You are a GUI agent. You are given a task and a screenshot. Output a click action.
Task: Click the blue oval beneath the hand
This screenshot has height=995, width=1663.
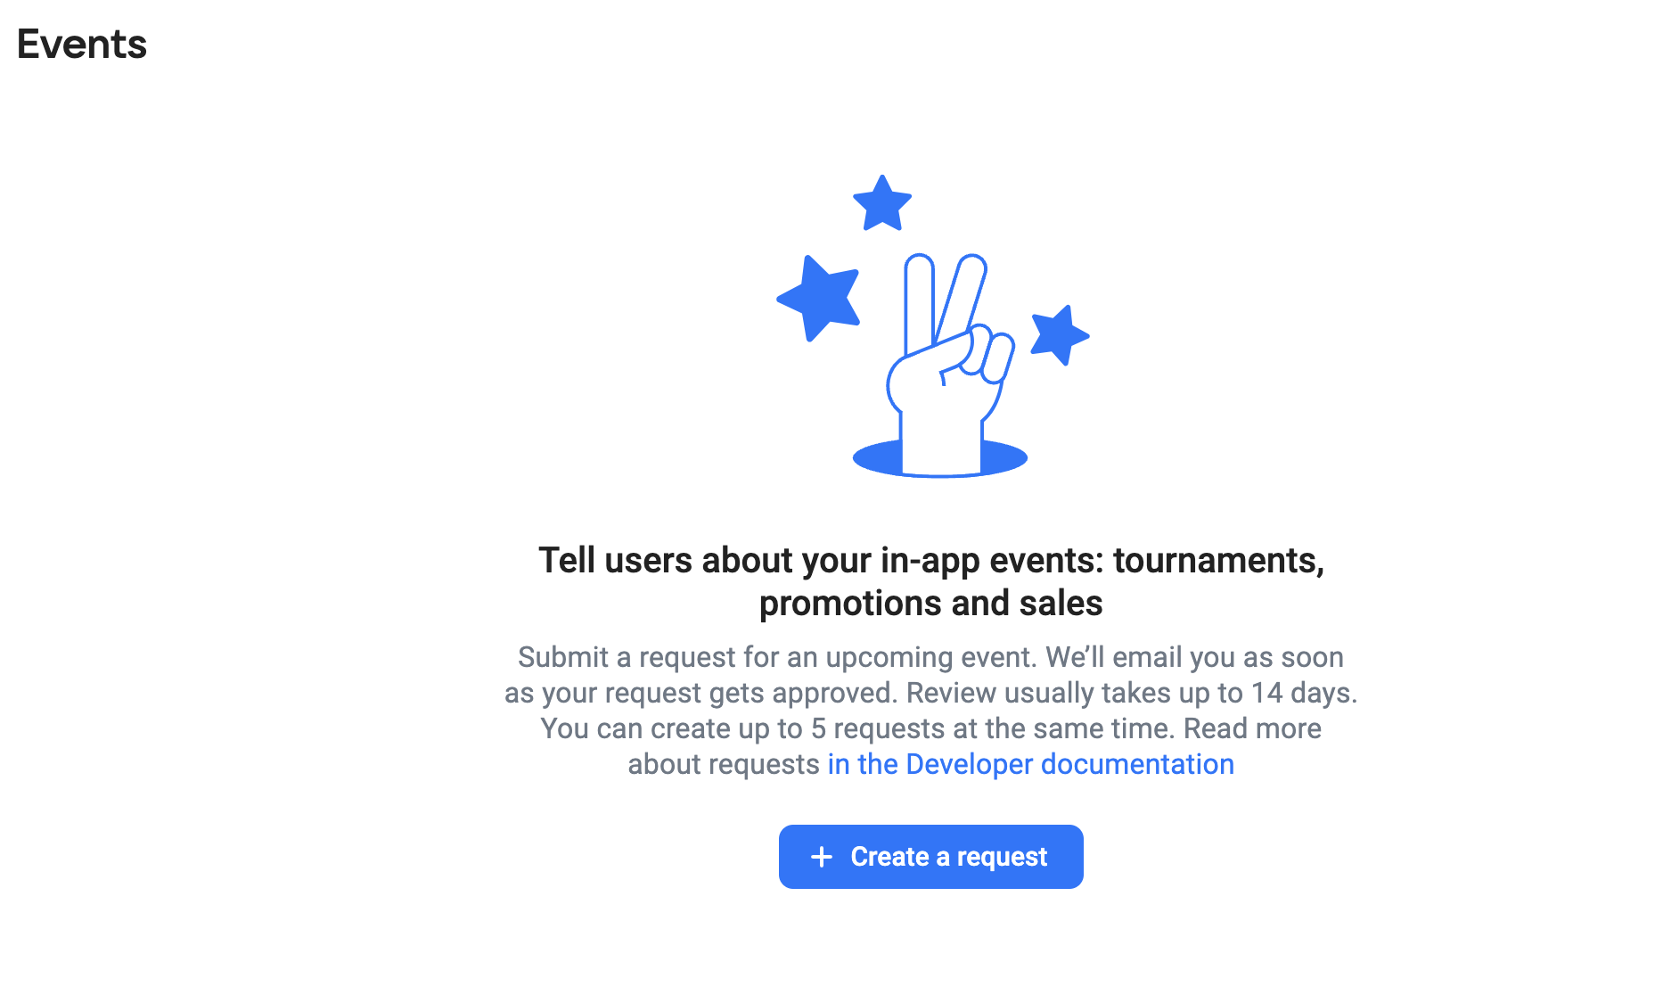[x=940, y=458]
